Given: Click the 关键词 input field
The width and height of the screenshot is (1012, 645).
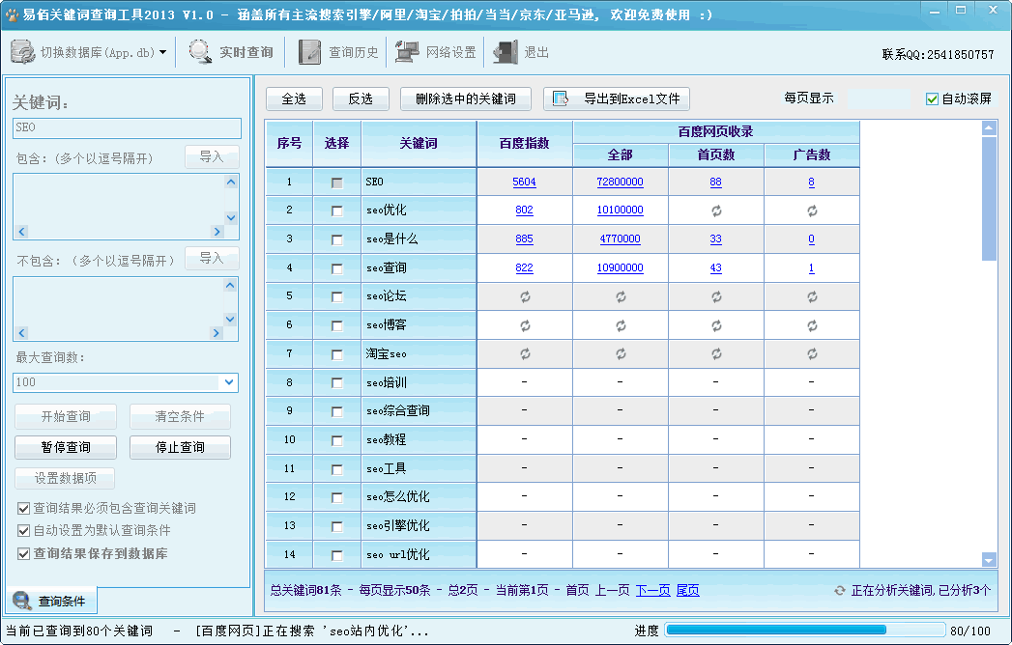Looking at the screenshot, I should click(127, 127).
